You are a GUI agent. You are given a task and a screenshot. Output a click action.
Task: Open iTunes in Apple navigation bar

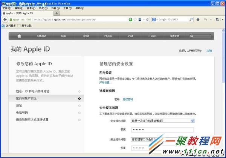click(x=152, y=36)
